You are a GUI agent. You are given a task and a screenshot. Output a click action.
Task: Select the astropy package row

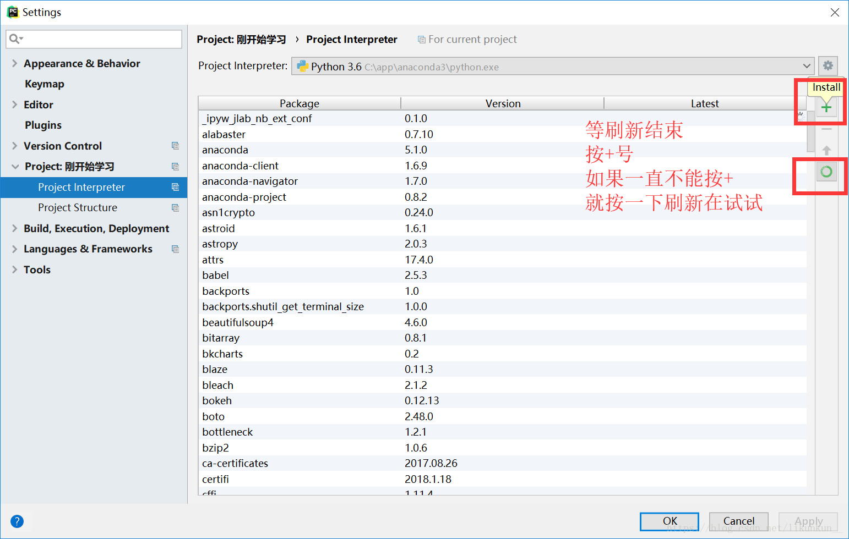(502, 244)
